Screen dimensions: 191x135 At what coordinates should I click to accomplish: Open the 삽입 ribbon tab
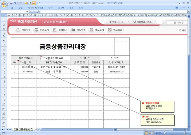click(21, 8)
